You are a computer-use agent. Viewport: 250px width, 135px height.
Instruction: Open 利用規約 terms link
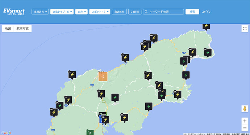pos(226,134)
